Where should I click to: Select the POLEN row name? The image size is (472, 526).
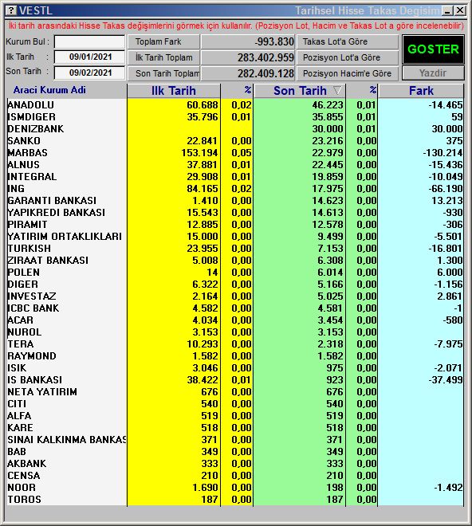coord(23,273)
